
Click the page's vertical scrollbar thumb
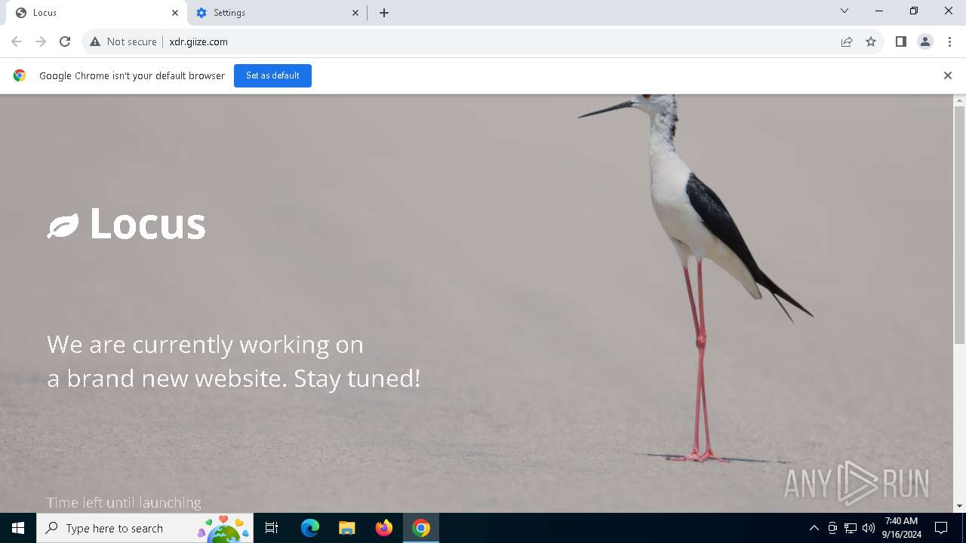960,225
